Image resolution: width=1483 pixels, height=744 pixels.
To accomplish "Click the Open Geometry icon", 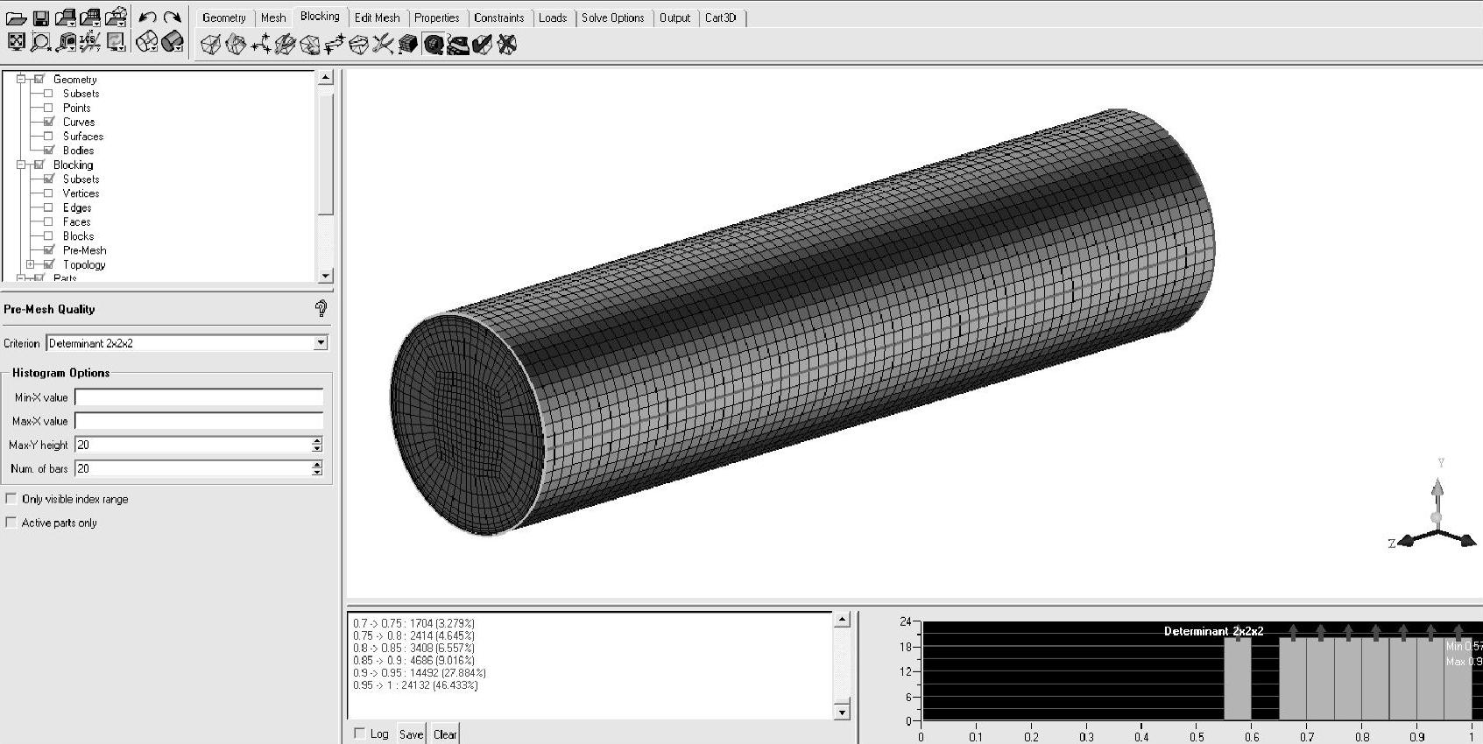I will [x=66, y=18].
